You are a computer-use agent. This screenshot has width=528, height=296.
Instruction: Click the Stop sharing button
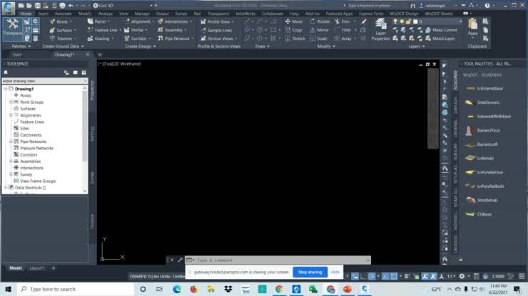310,272
